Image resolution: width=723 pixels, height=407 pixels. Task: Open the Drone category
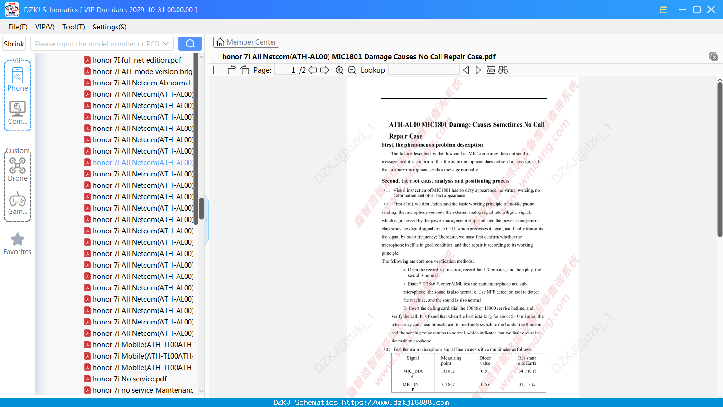click(18, 170)
